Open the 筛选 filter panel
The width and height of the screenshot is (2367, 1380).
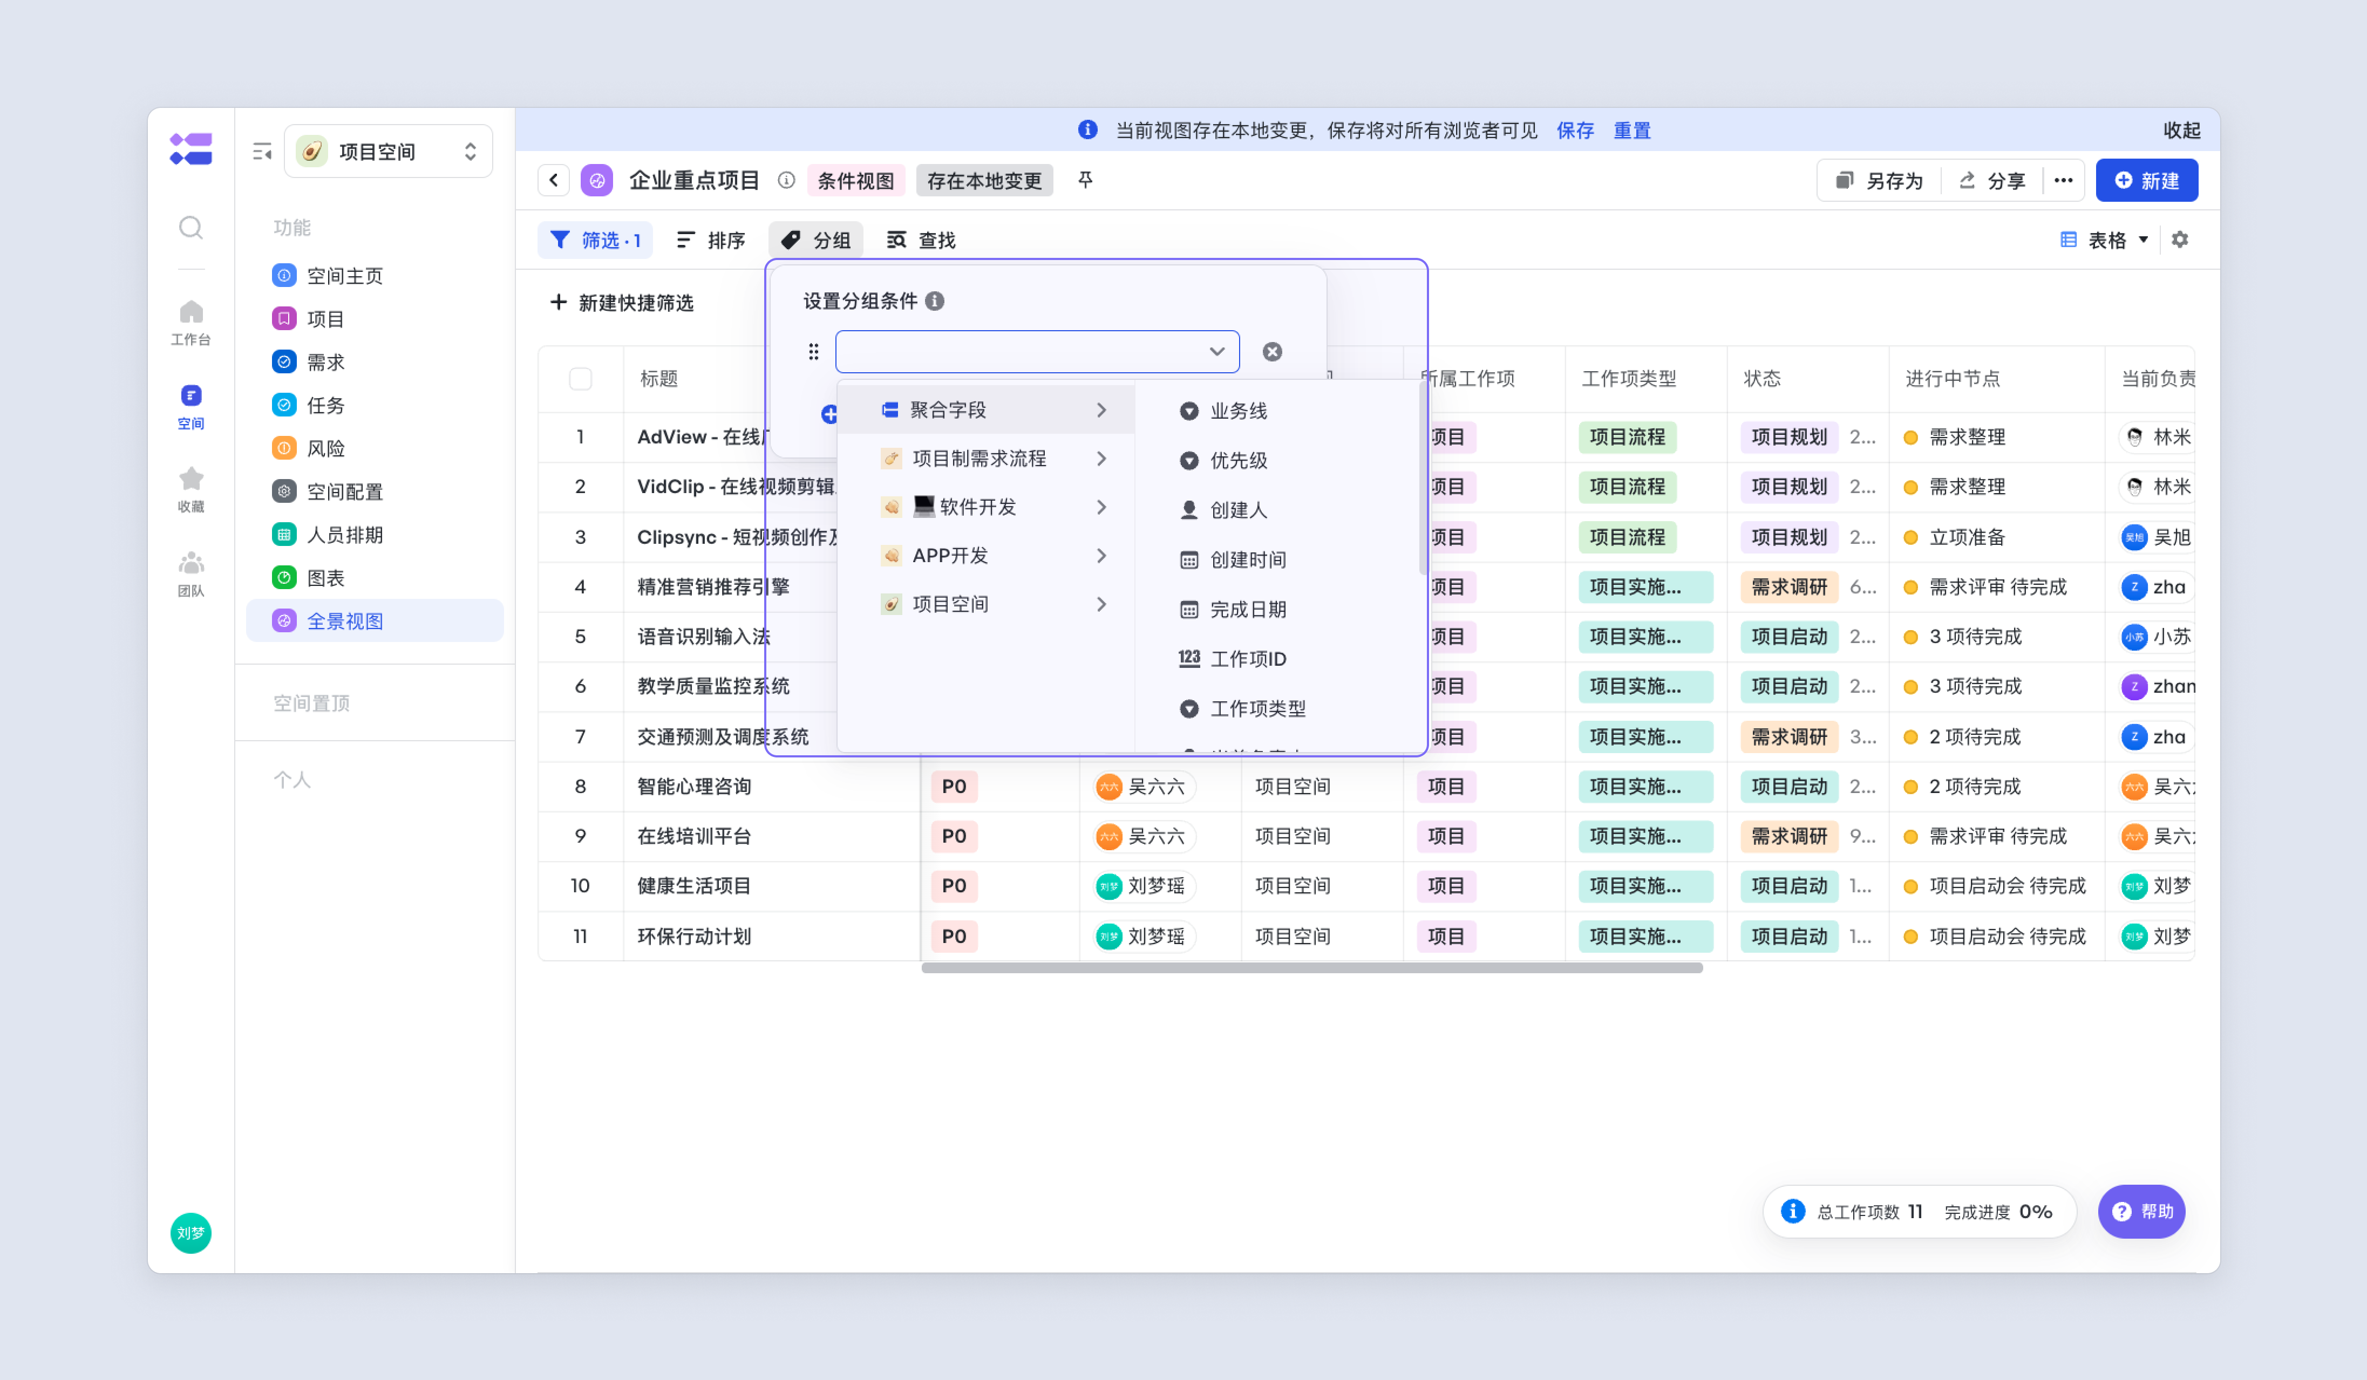pyautogui.click(x=595, y=240)
